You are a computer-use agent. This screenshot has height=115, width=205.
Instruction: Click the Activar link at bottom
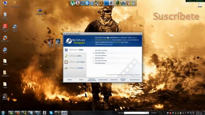coord(81,80)
